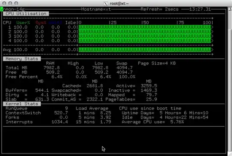This screenshot has height=156, width=232.
Task: Click the scrollbar up arrow
Action: point(230,9)
